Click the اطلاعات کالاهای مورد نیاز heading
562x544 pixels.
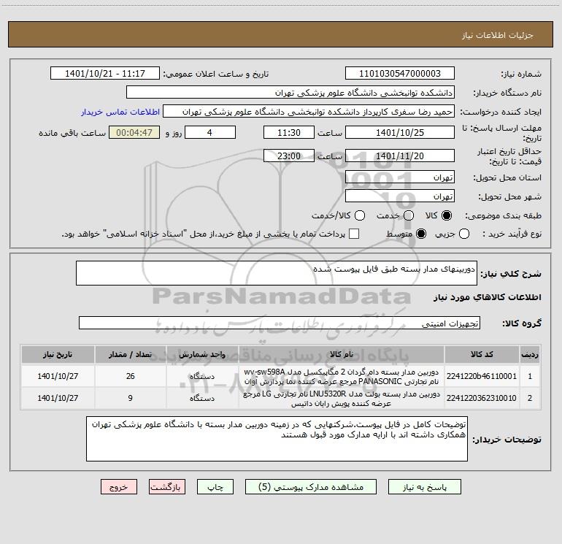point(487,297)
